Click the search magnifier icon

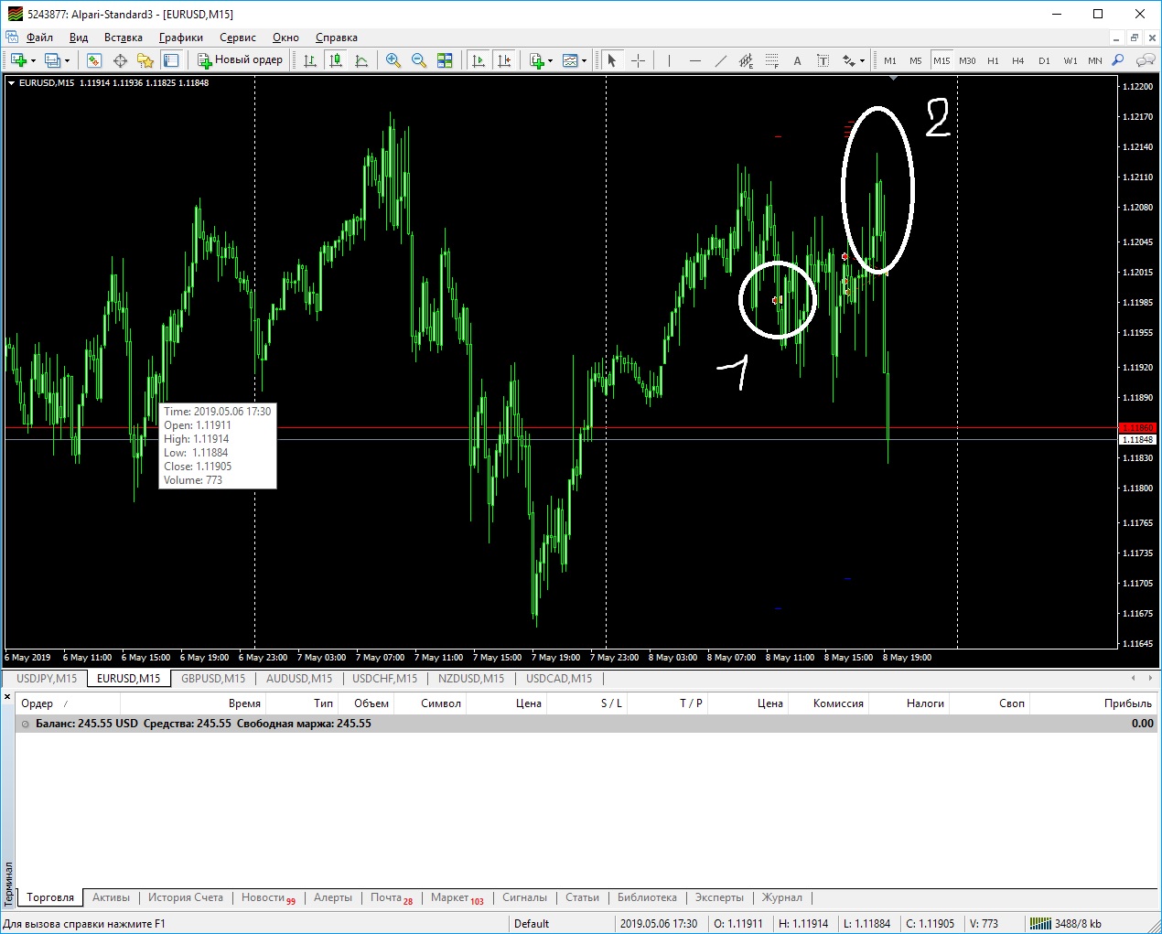pos(1117,60)
